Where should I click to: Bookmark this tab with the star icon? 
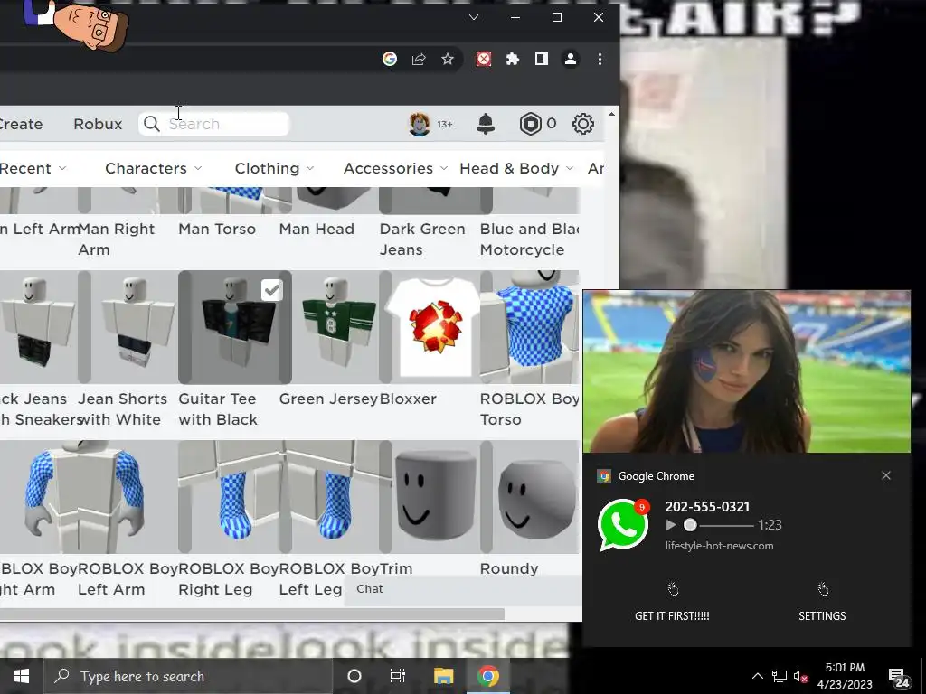point(448,59)
